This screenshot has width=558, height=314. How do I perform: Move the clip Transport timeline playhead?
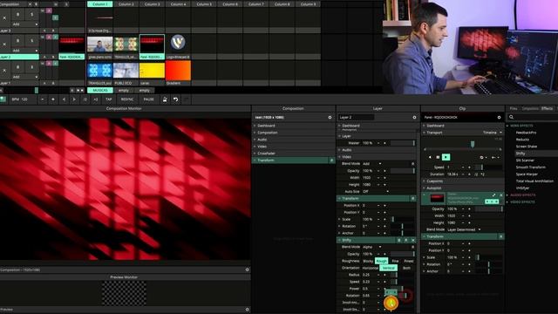coord(473,144)
